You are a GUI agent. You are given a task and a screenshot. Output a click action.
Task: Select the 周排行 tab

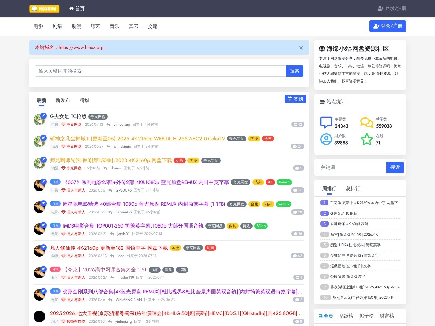(329, 188)
